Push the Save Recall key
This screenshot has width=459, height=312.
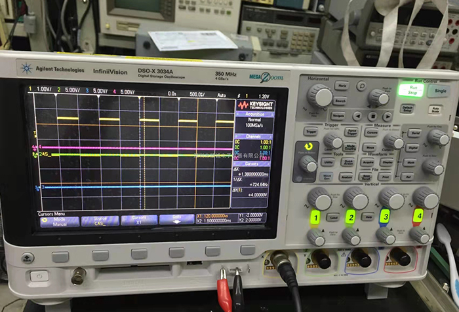(x=366, y=177)
